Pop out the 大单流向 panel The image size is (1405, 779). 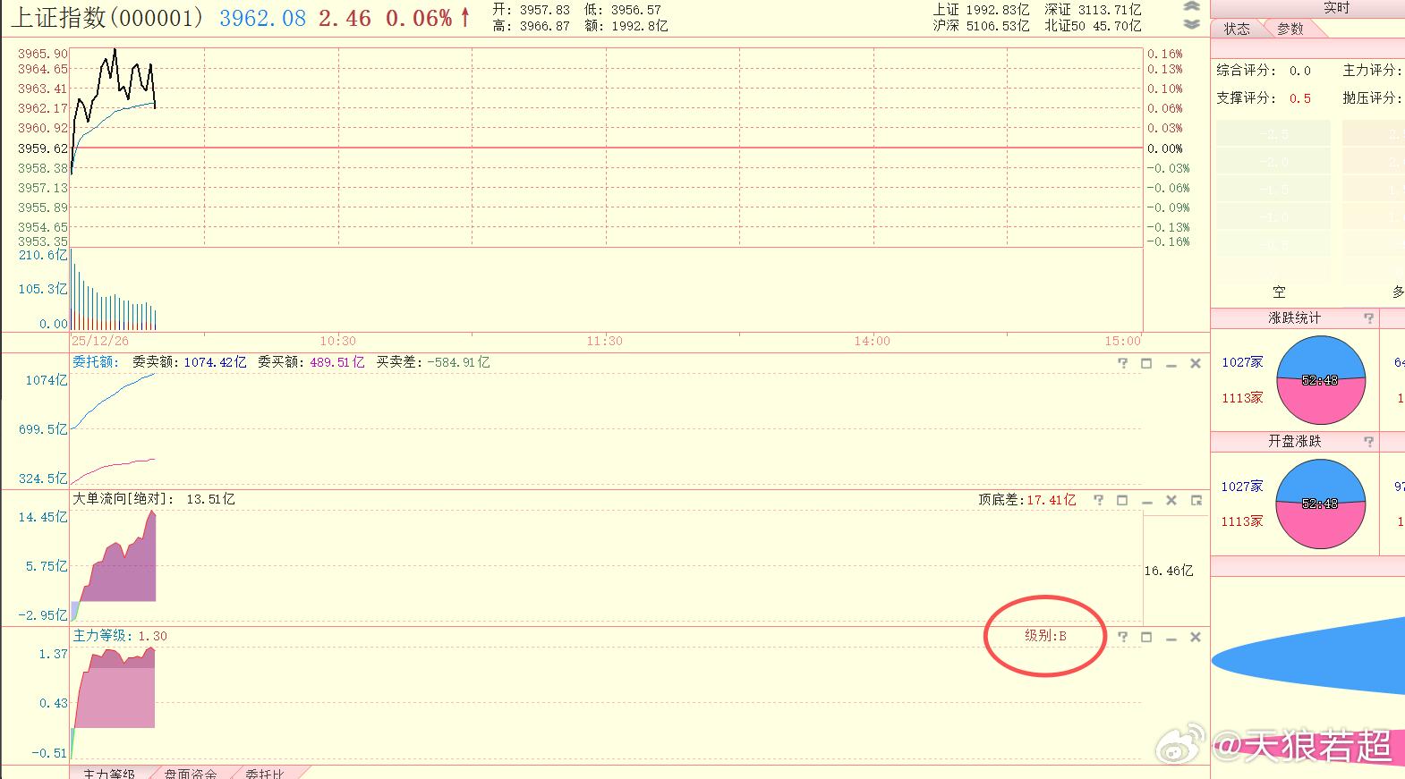click(1196, 500)
